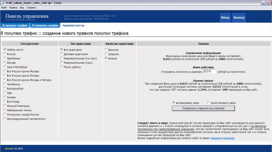Open the Администратор tab

(73, 25)
